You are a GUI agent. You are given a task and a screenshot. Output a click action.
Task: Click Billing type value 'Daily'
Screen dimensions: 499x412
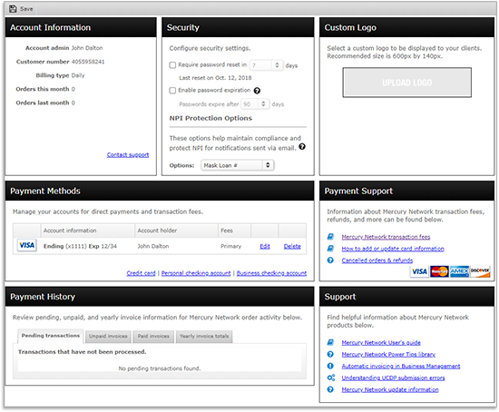tap(78, 75)
